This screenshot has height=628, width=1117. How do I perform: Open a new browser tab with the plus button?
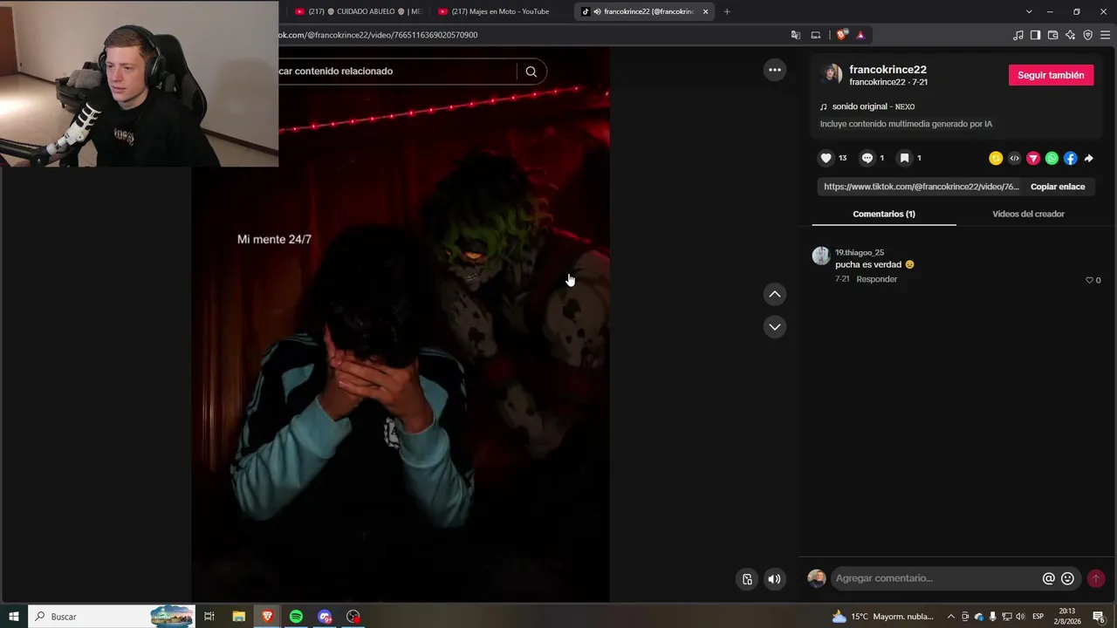[x=727, y=11]
